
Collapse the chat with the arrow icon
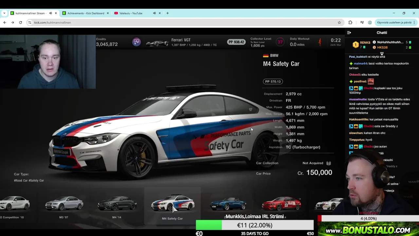coord(349,33)
